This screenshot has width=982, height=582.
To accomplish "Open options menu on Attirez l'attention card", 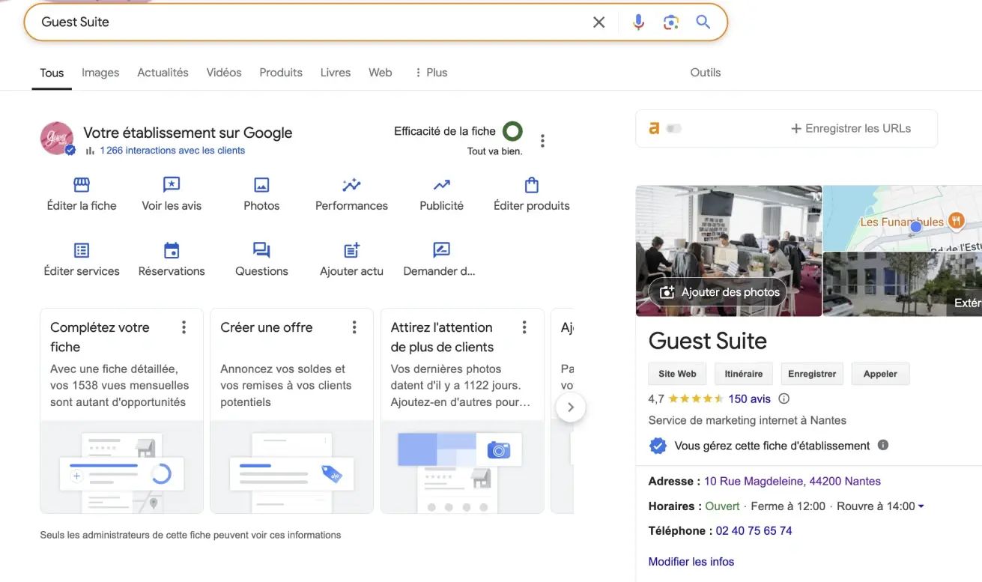I will 524,327.
